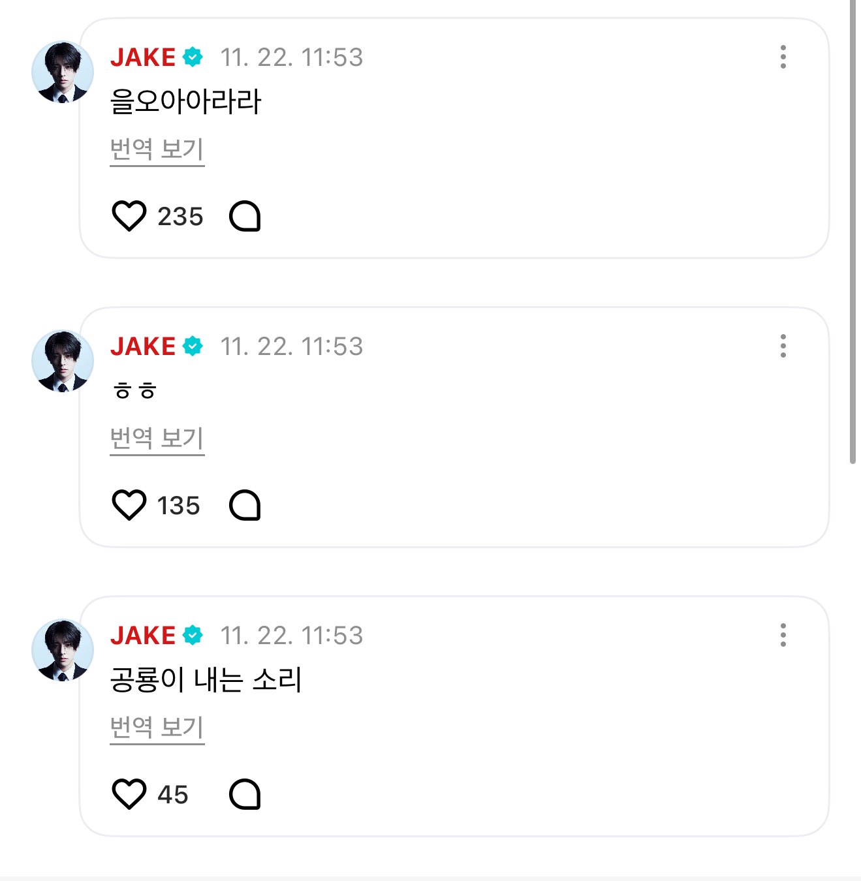This screenshot has width=861, height=881.
Task: Like the post with 235 likes
Action: coord(129,216)
